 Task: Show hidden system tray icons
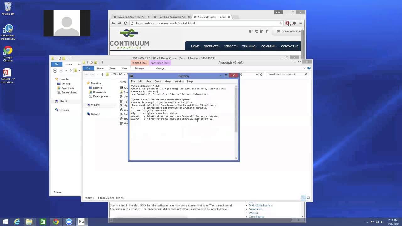tap(367, 222)
